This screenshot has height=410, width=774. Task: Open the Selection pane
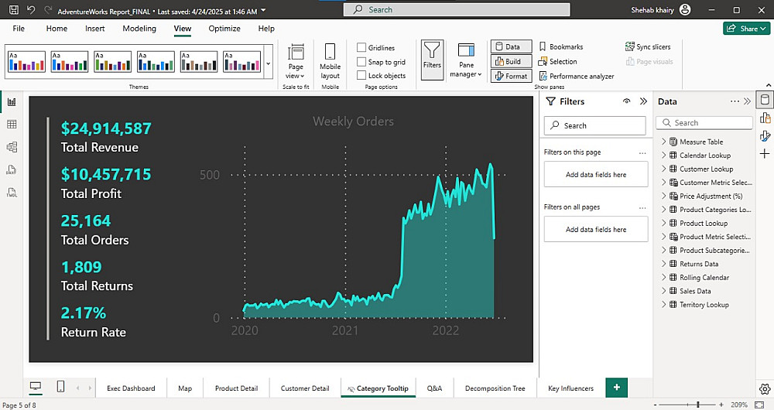558,62
